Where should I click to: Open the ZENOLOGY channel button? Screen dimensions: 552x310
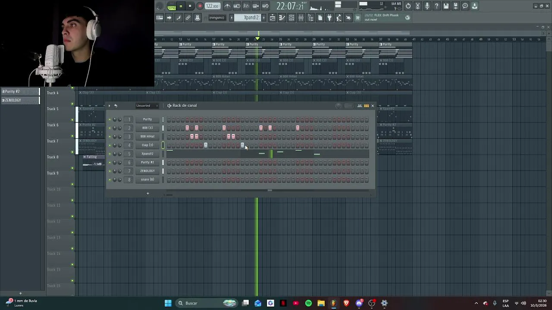pos(147,171)
